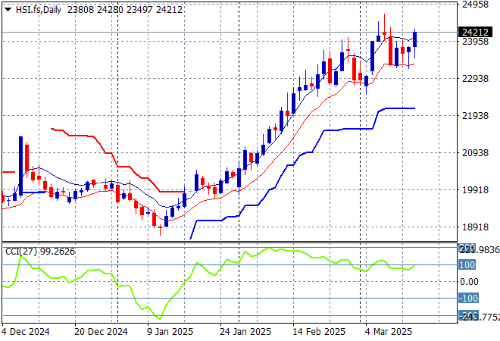
Task: Click the current price tag 24212
Action: pyautogui.click(x=474, y=33)
